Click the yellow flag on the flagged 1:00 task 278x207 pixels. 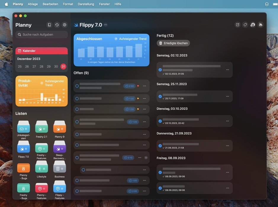coord(138,98)
